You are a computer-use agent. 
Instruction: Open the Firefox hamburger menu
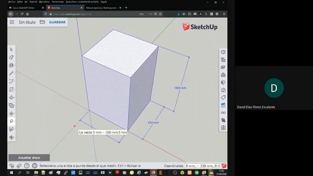pos(224,14)
